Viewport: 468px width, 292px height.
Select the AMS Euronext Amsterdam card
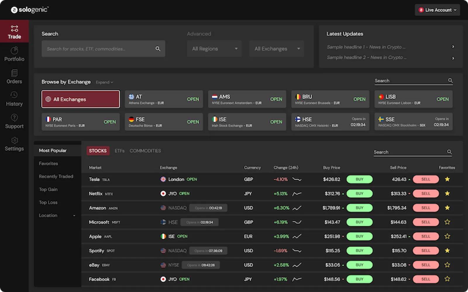click(247, 99)
